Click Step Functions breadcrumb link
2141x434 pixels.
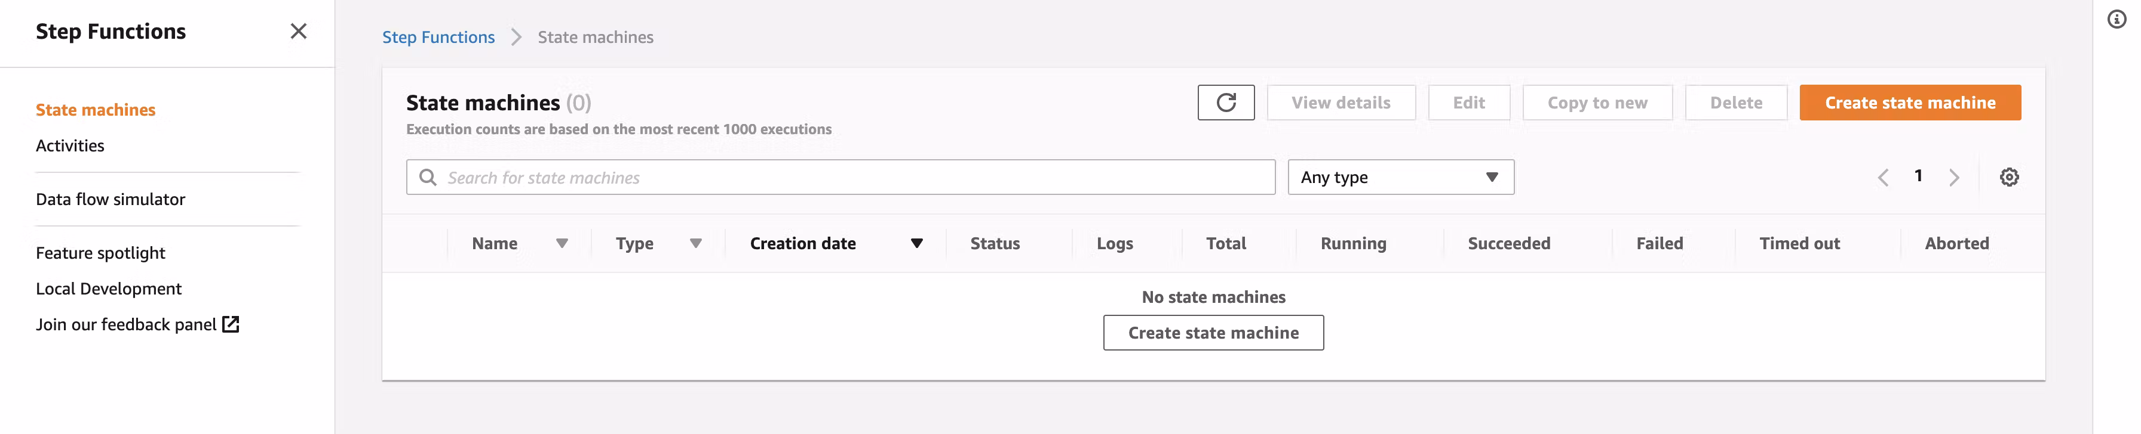[x=438, y=38]
